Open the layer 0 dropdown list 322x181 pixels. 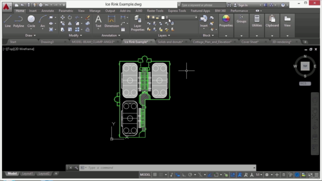pos(196,18)
